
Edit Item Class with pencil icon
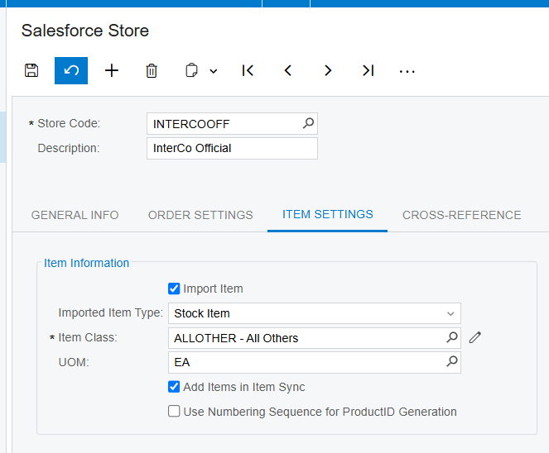pyautogui.click(x=475, y=337)
